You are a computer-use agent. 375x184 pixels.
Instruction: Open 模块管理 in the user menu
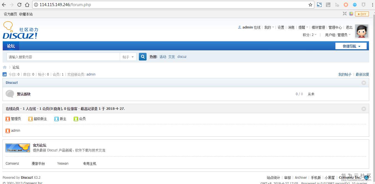click(318, 27)
